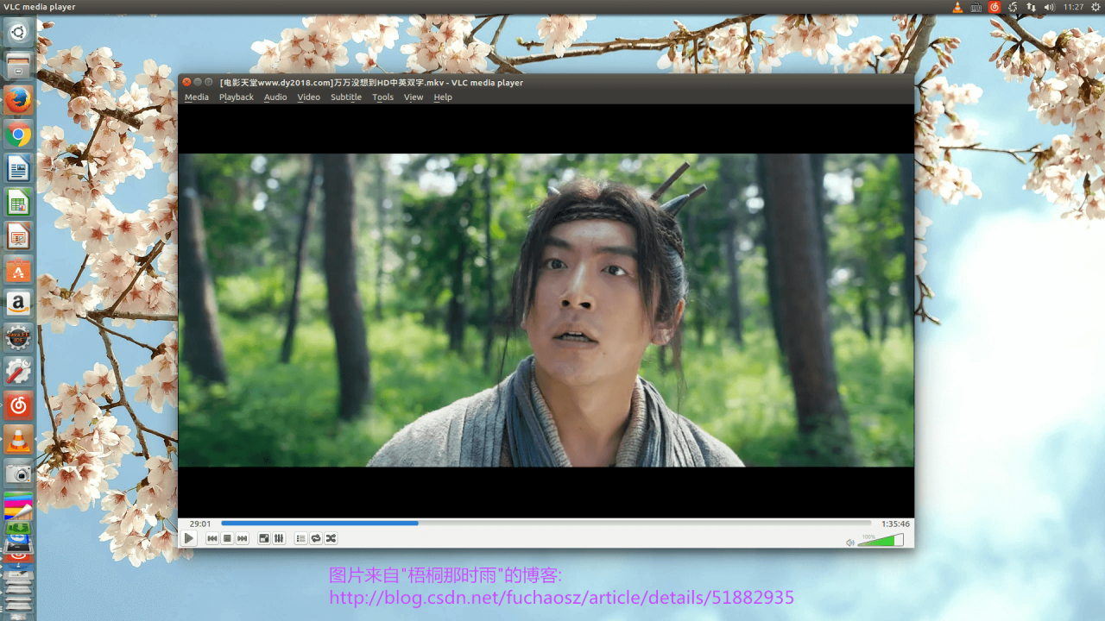Click the video display area
This screenshot has width=1105, height=621.
point(546,310)
